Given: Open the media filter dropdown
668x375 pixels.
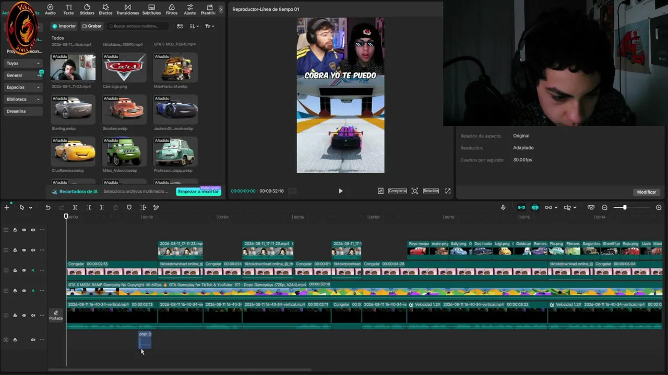Looking at the screenshot, I should click(x=209, y=26).
